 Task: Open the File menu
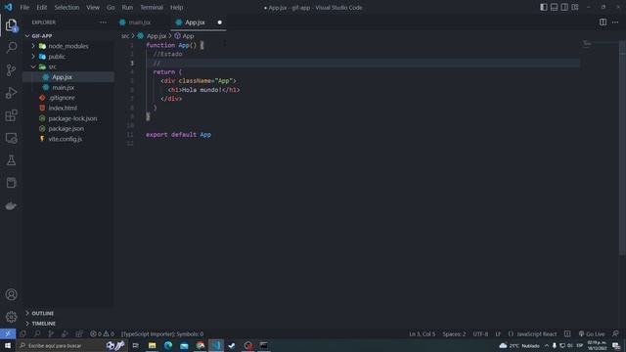[24, 7]
